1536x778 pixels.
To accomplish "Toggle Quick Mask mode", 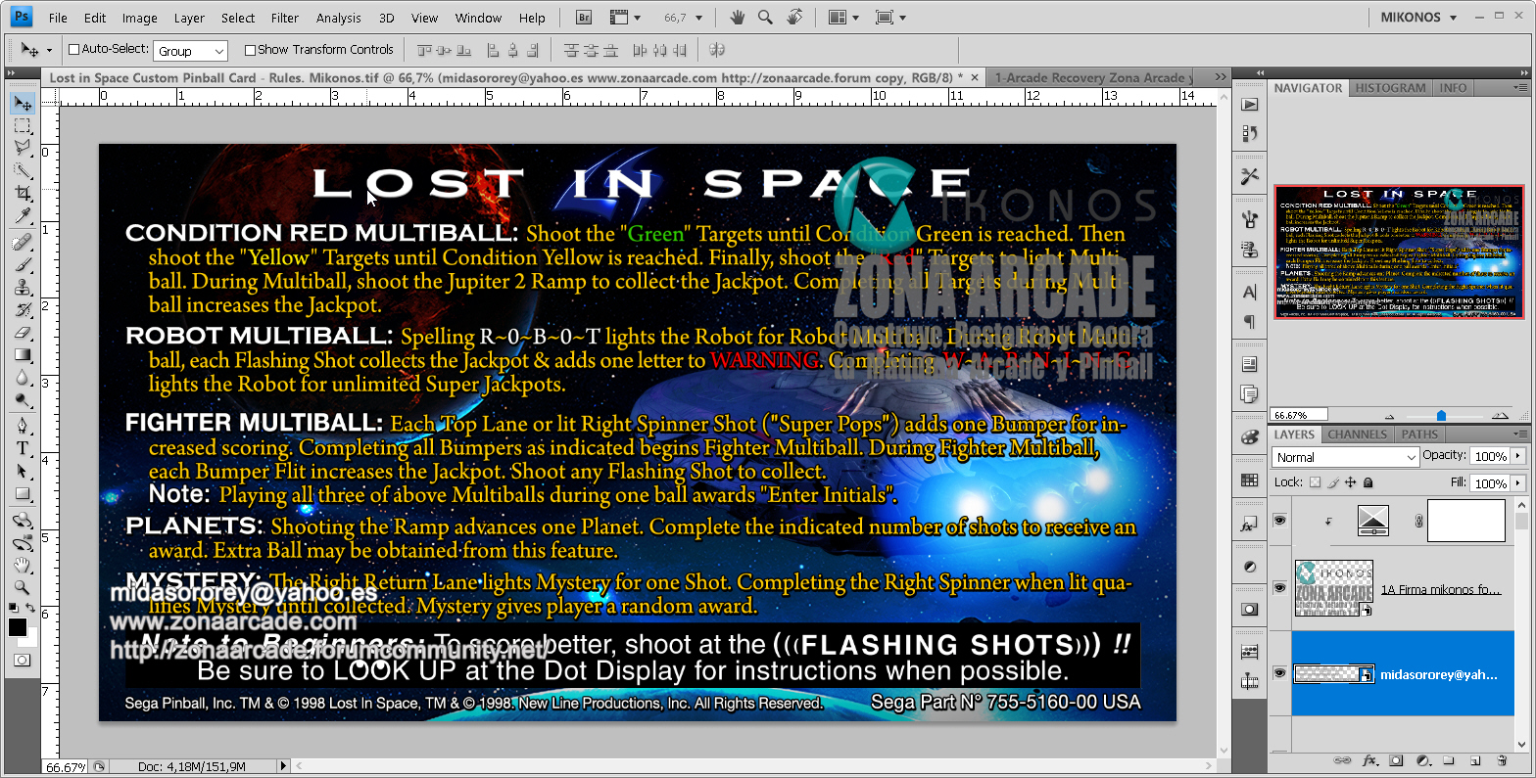I will 22,661.
